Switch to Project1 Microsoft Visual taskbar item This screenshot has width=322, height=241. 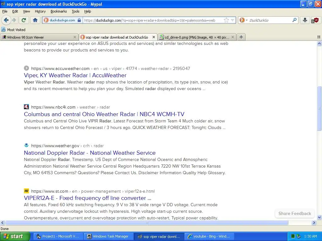[58, 237]
